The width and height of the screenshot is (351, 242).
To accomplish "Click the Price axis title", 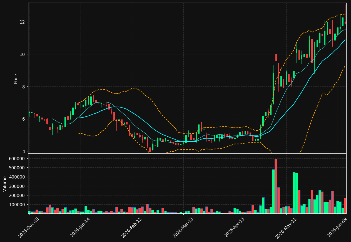I will 16,78.
